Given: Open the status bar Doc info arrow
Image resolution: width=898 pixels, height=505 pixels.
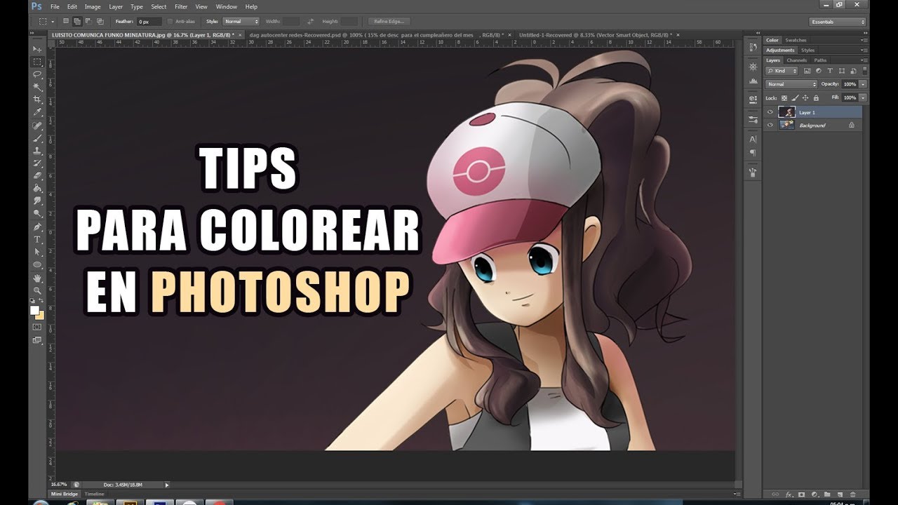Looking at the screenshot, I should click(x=167, y=485).
